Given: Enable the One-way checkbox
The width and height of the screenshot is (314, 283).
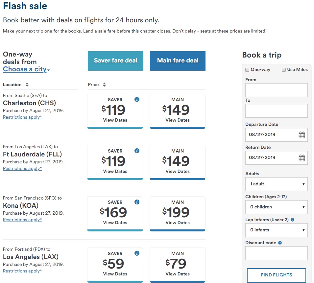Looking at the screenshot, I should pyautogui.click(x=247, y=70).
